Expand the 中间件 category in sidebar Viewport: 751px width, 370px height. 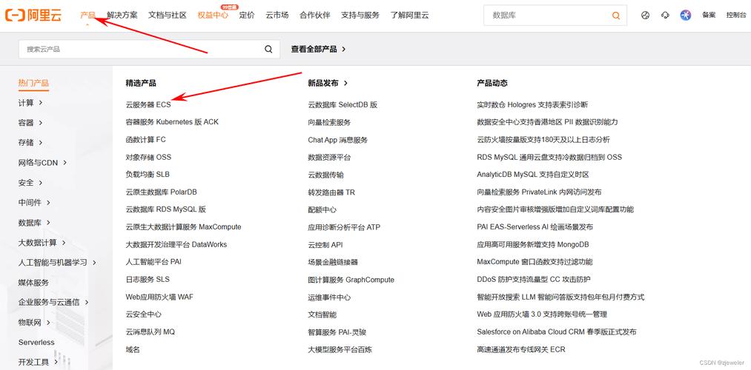(x=35, y=203)
